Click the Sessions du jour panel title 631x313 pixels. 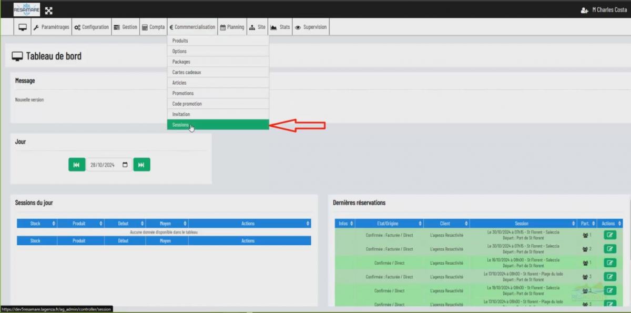point(34,203)
